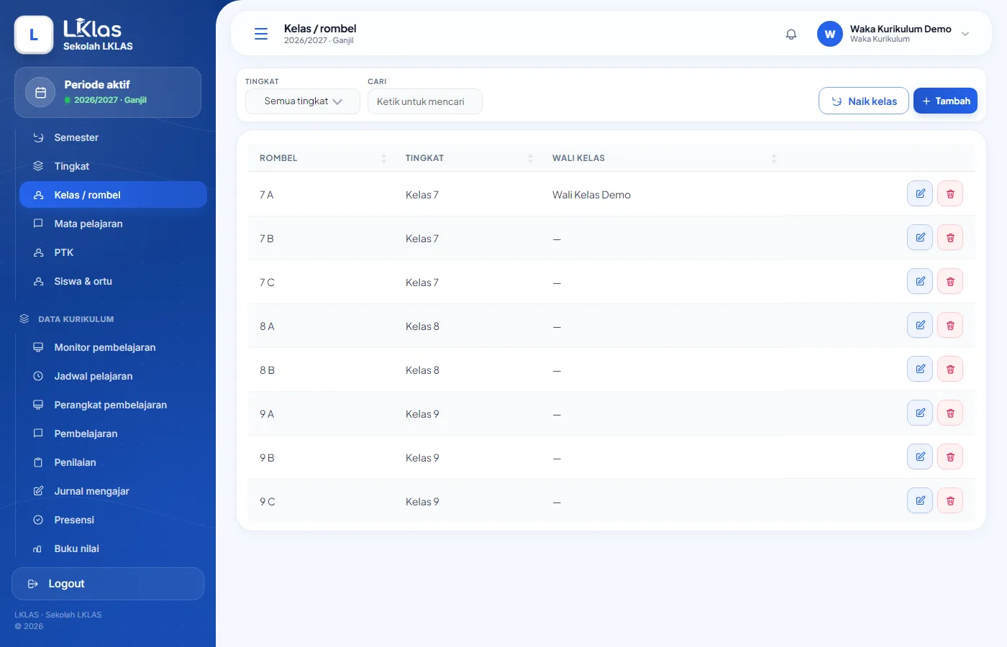Open Tingkat in the sidebar
This screenshot has height=647, width=1007.
point(113,166)
